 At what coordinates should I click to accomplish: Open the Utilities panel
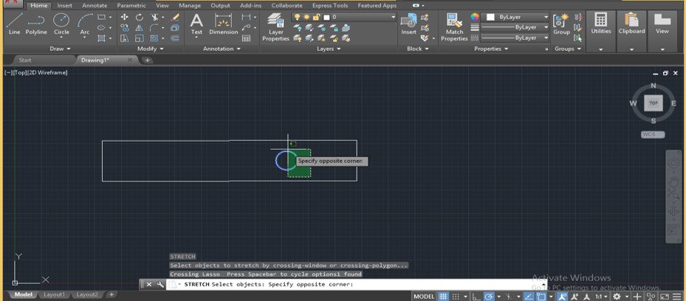coord(600,30)
